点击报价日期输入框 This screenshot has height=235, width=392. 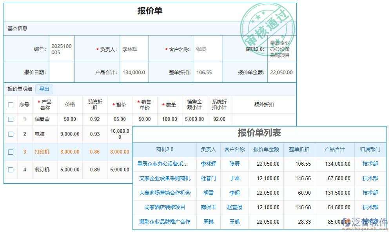coord(62,72)
